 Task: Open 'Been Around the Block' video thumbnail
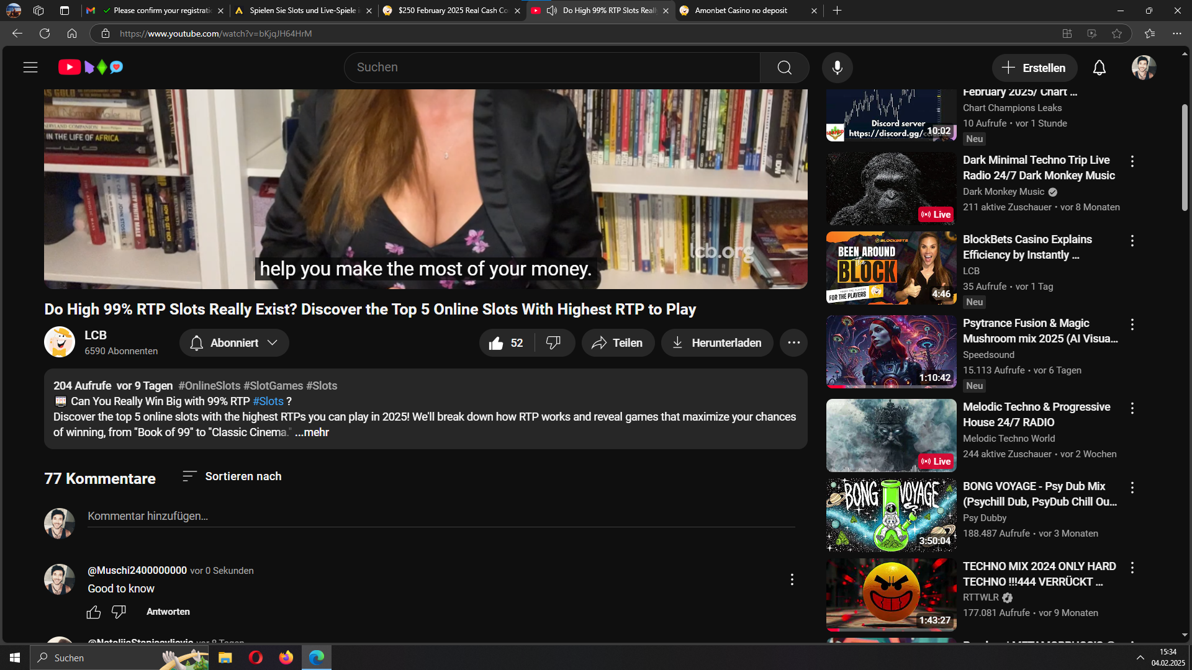pos(891,268)
